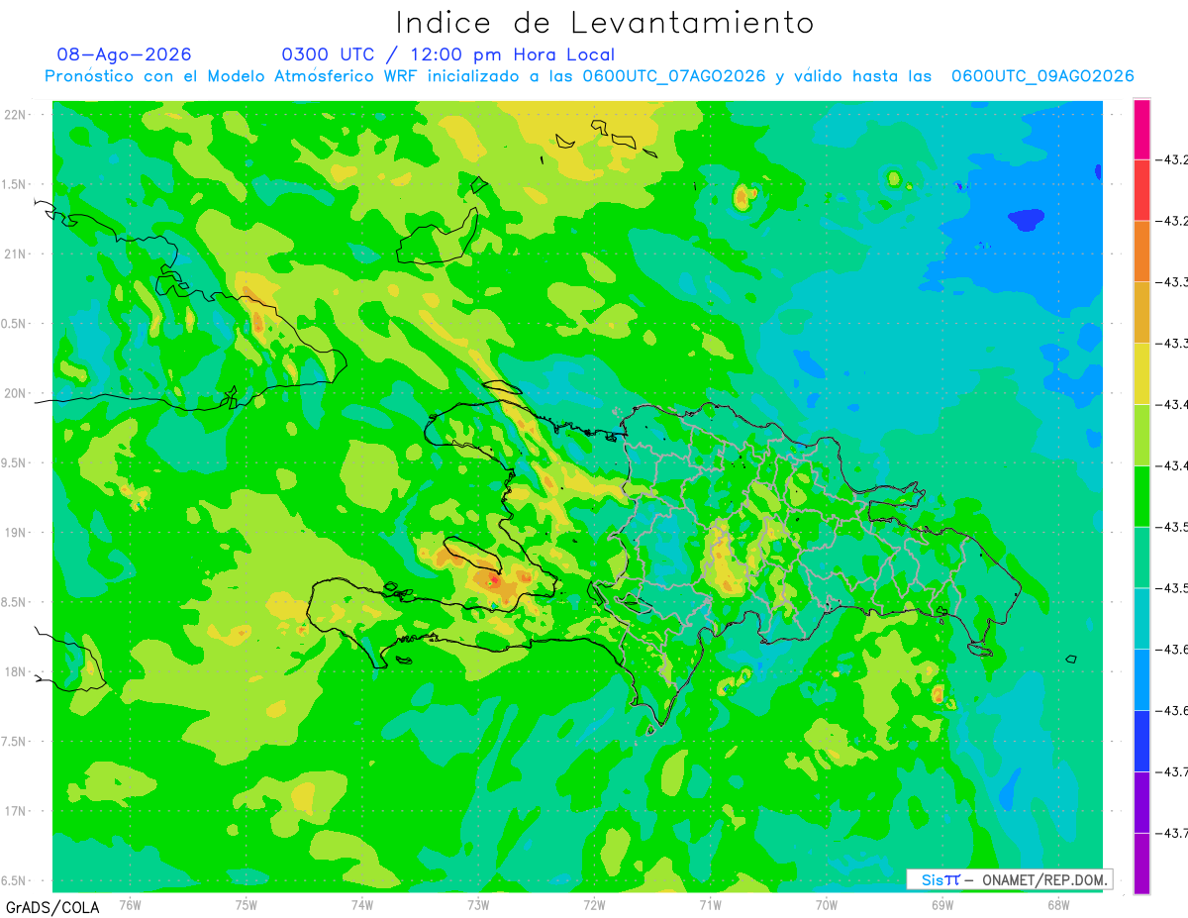Click the magenta swatch in the color legend
Screen dimensions: 1188x918
tap(1141, 129)
